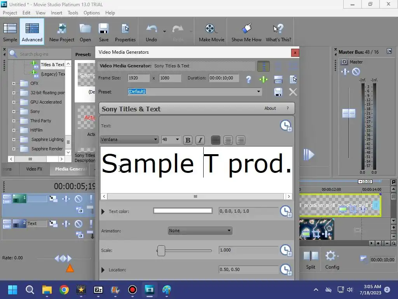The width and height of the screenshot is (398, 299).
Task: Switch to the Video FX tab
Action: (34, 169)
